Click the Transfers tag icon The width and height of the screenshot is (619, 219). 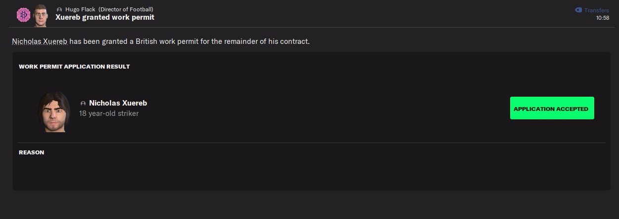click(578, 10)
